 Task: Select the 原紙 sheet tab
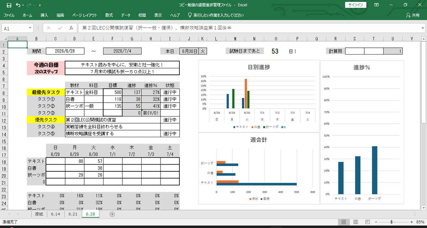pos(39,214)
